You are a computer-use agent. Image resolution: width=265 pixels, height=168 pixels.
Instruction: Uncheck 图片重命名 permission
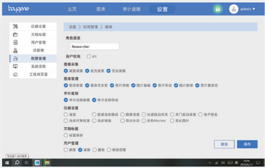point(197,85)
